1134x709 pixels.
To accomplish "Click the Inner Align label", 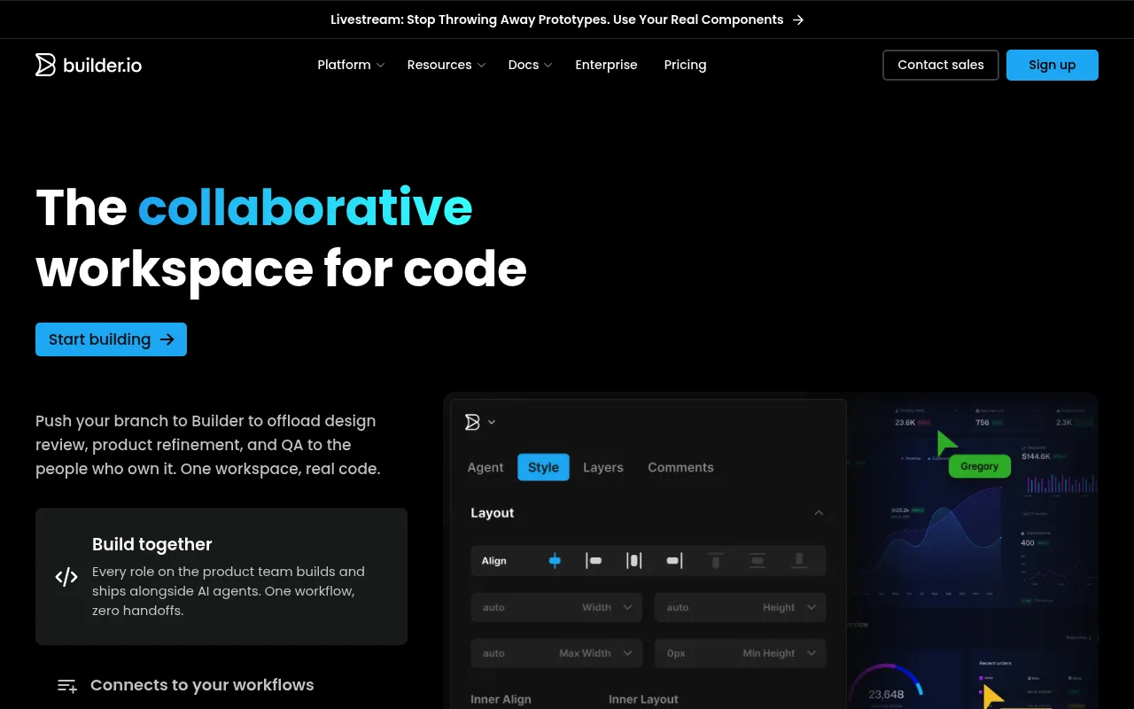I will click(x=501, y=699).
